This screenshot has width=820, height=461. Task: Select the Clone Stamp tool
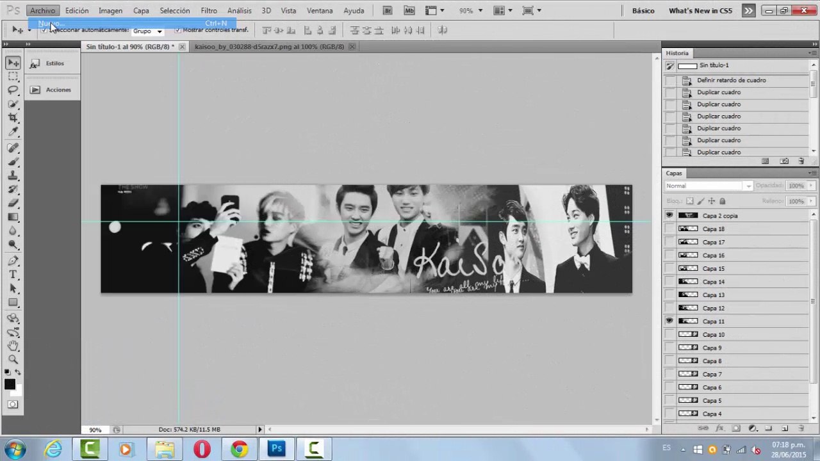[x=13, y=175]
